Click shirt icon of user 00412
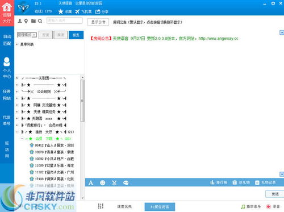Image resolution: width=284 pixels, height=212 pixels. tap(32, 146)
